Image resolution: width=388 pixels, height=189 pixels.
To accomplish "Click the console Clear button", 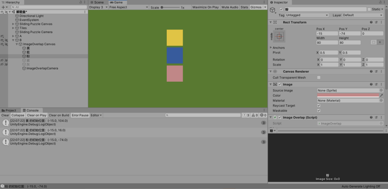I will 5,115.
